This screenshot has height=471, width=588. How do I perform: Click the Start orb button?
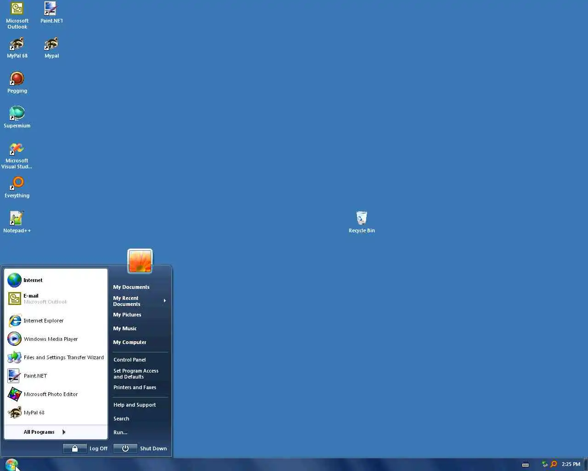(x=11, y=464)
